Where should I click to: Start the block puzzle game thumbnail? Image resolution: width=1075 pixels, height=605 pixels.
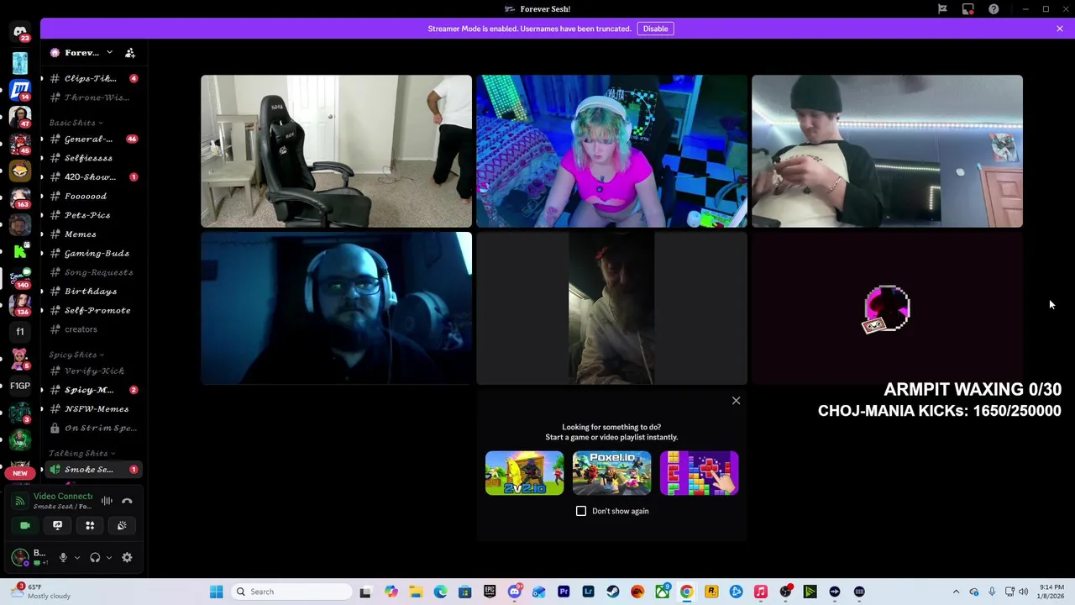click(699, 473)
